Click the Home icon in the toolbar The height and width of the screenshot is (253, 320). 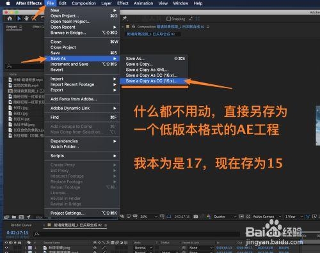pyautogui.click(x=10, y=19)
